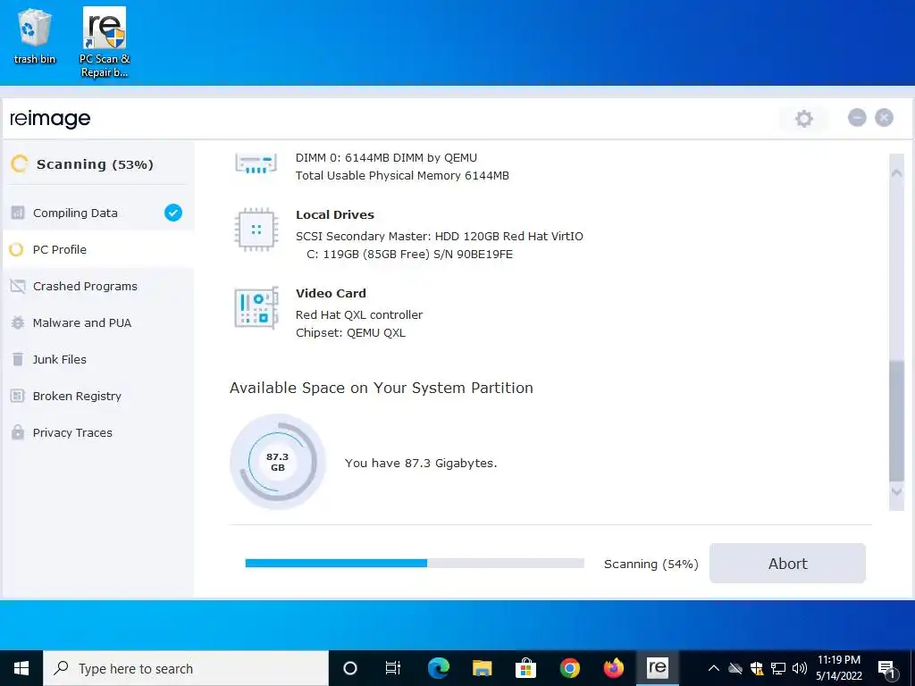The width and height of the screenshot is (915, 686).
Task: Close the Reimage window
Action: coord(884,118)
